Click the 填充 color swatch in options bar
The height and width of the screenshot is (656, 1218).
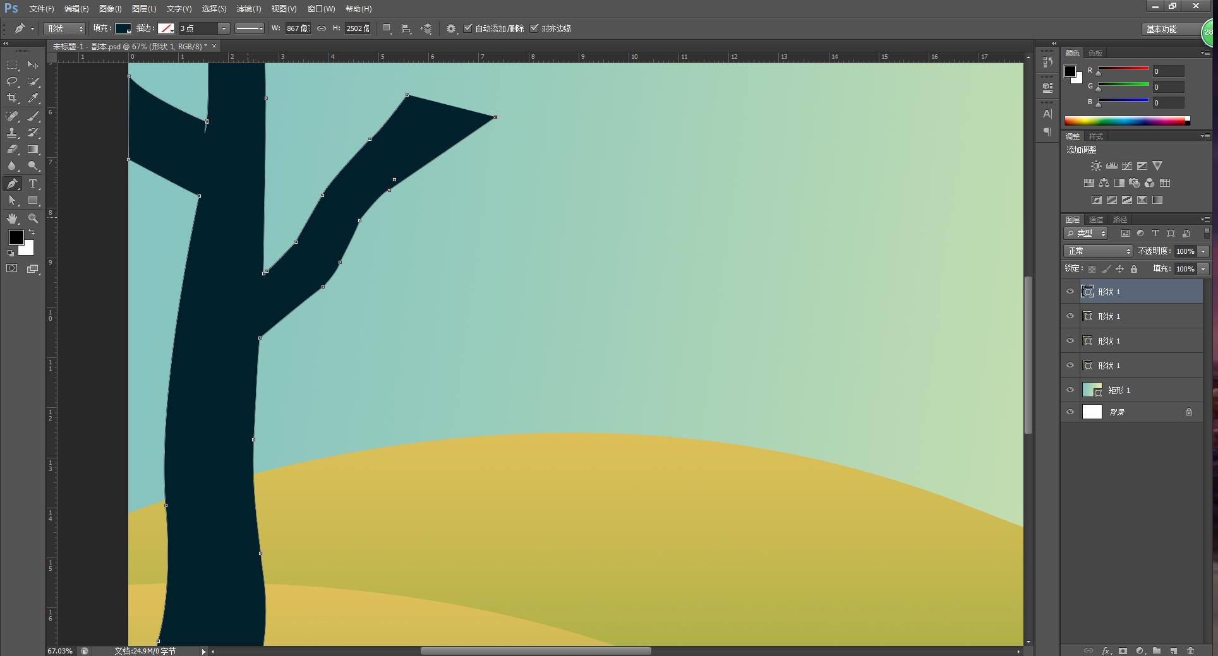[x=123, y=28]
